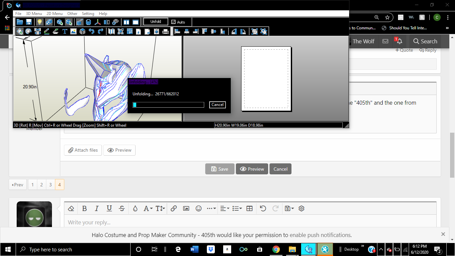The image size is (455, 256).
Task: Click the Write your reply text field
Action: [x=250, y=222]
